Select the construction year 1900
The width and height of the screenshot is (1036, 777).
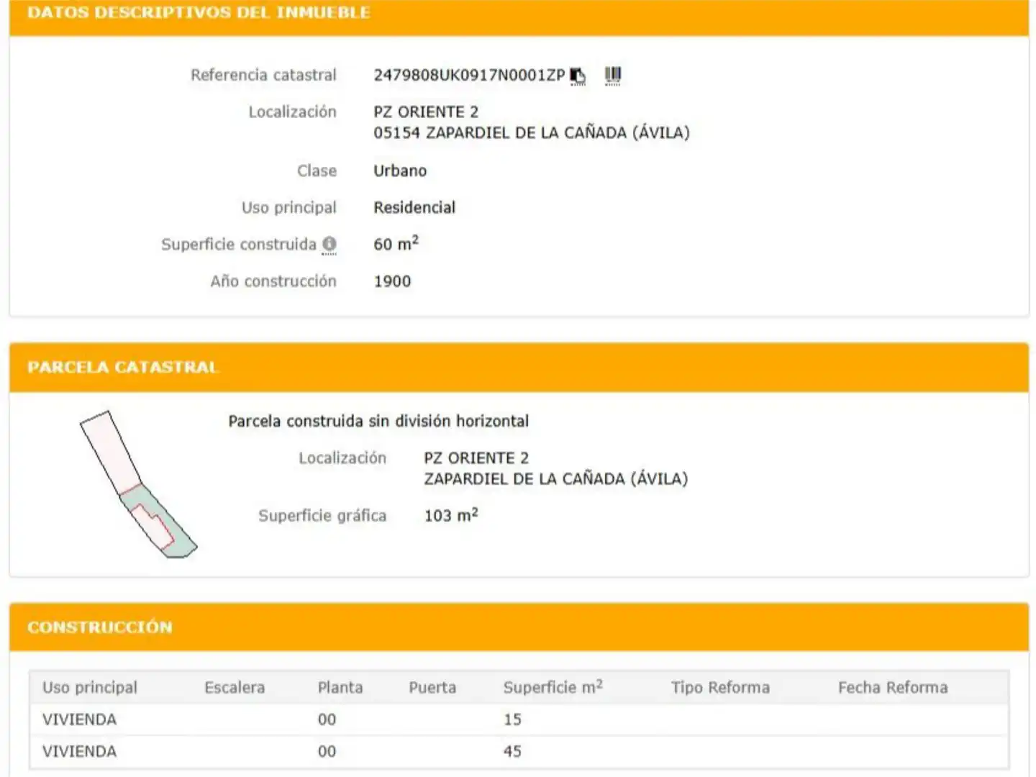click(x=392, y=281)
